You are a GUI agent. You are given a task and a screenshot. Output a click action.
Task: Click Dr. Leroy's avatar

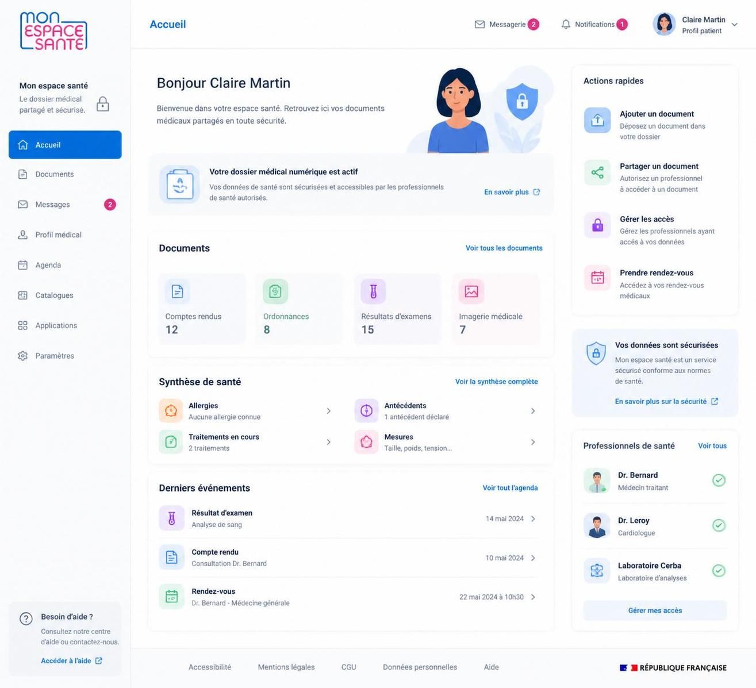[x=597, y=525]
